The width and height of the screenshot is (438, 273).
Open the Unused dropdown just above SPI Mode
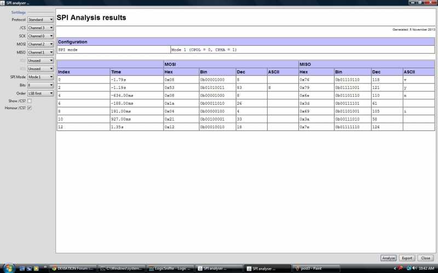coord(41,69)
